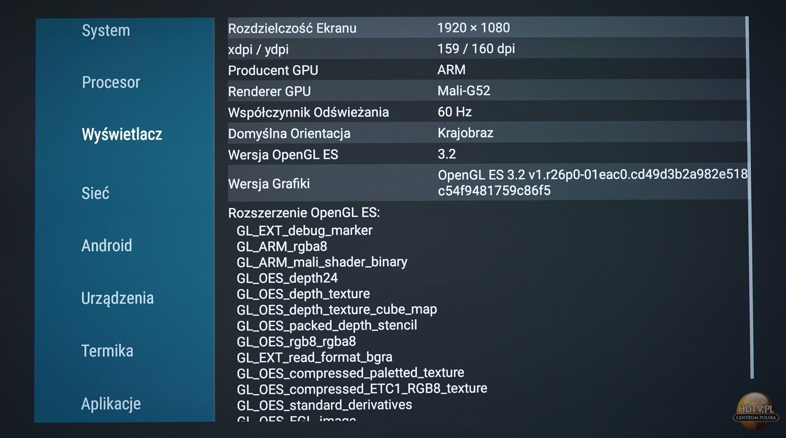Switch to the Procesor tab
The height and width of the screenshot is (438, 786).
point(111,82)
